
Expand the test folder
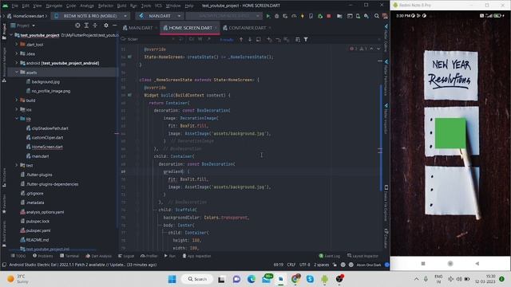tap(17, 165)
